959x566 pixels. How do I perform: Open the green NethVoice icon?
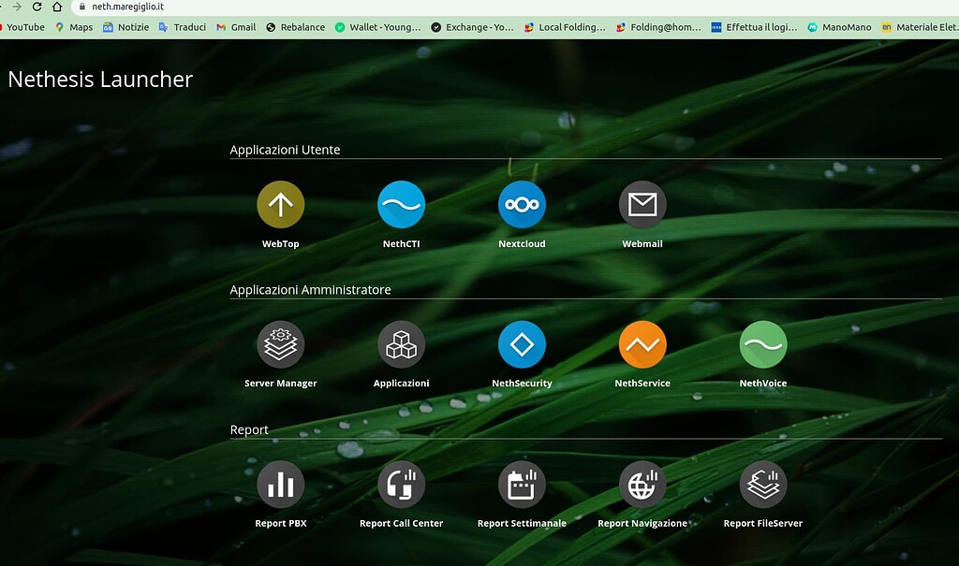point(762,344)
